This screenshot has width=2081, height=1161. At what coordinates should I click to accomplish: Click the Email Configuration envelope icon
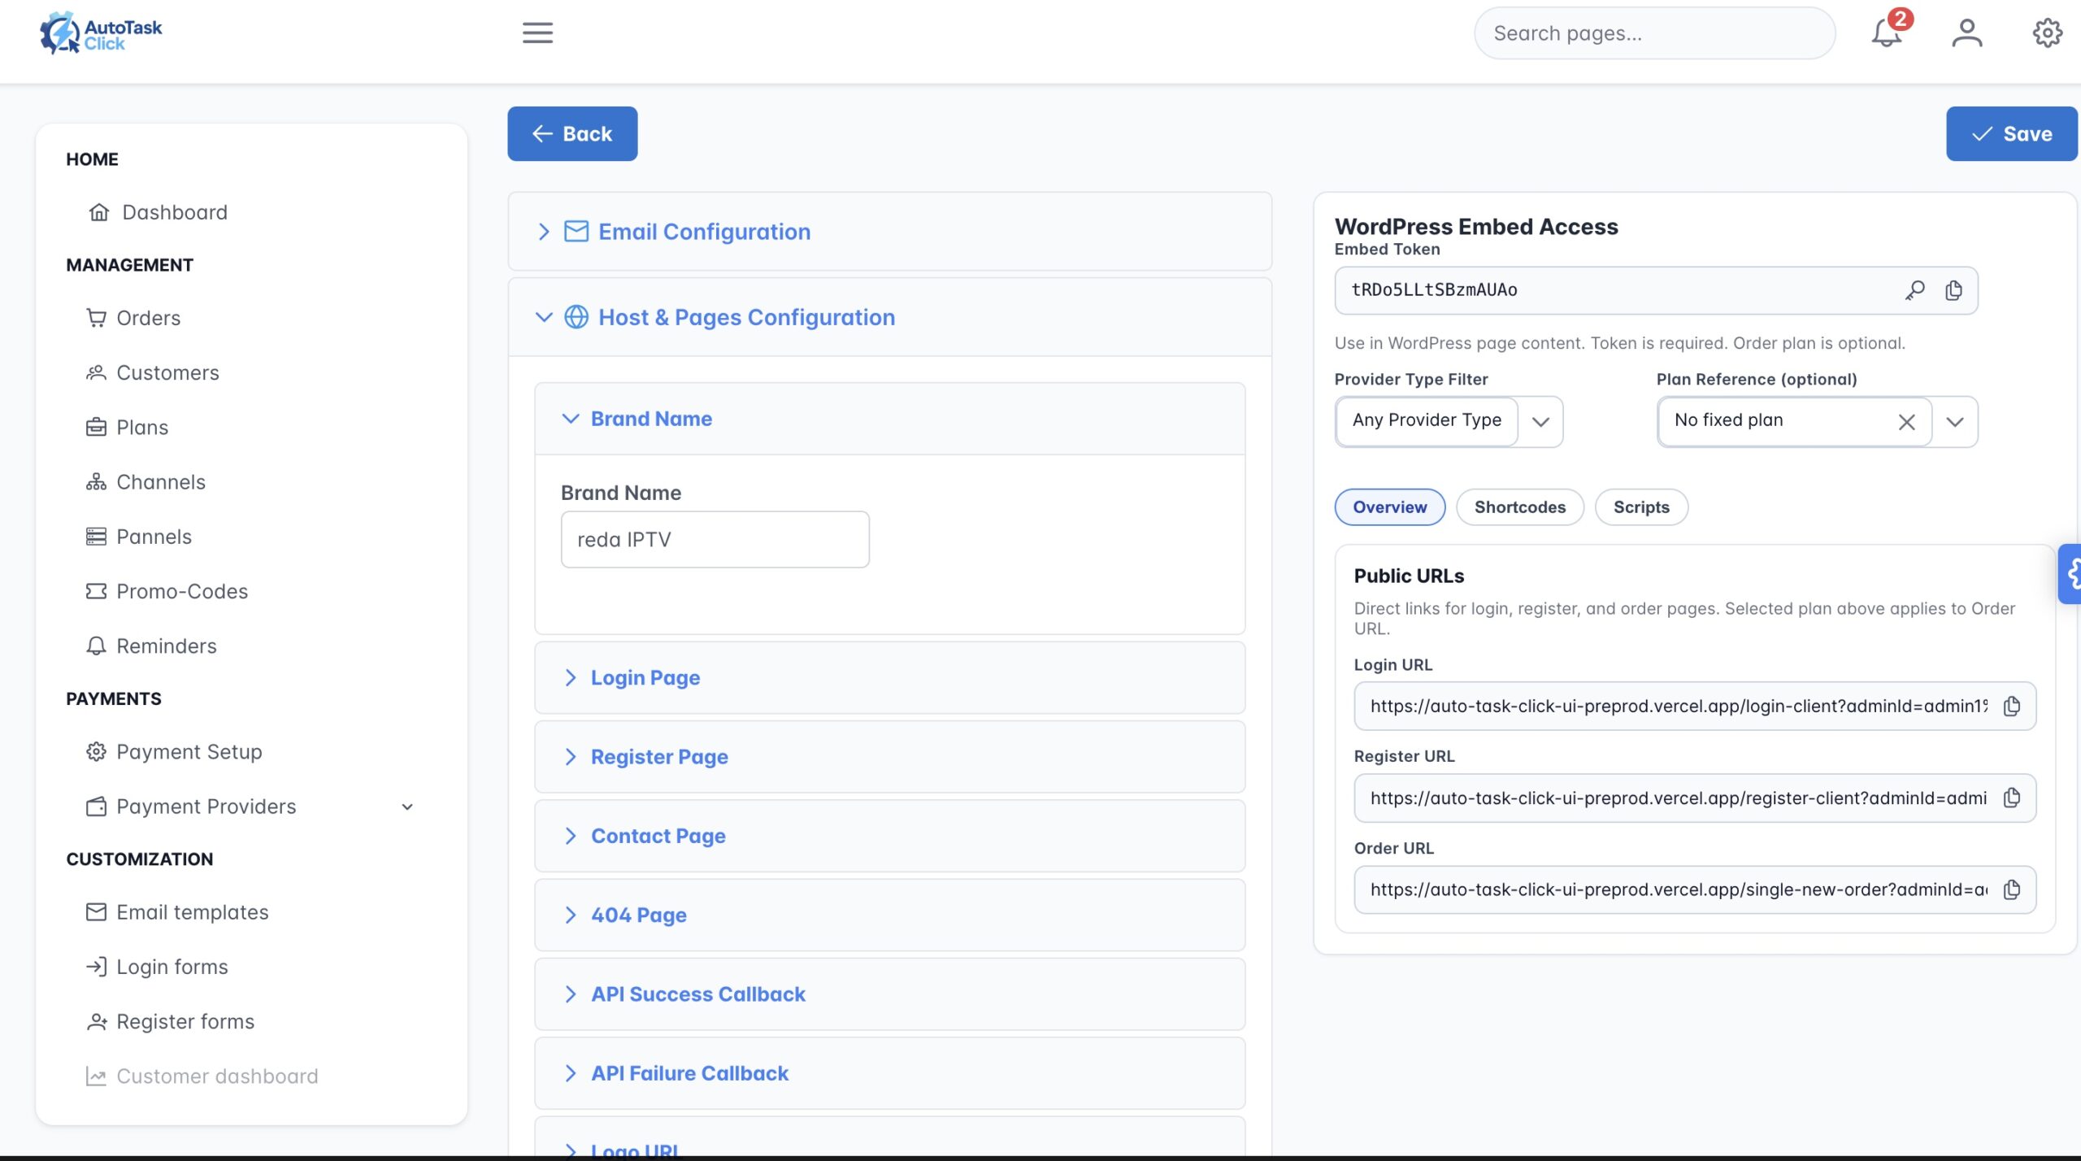(x=576, y=232)
